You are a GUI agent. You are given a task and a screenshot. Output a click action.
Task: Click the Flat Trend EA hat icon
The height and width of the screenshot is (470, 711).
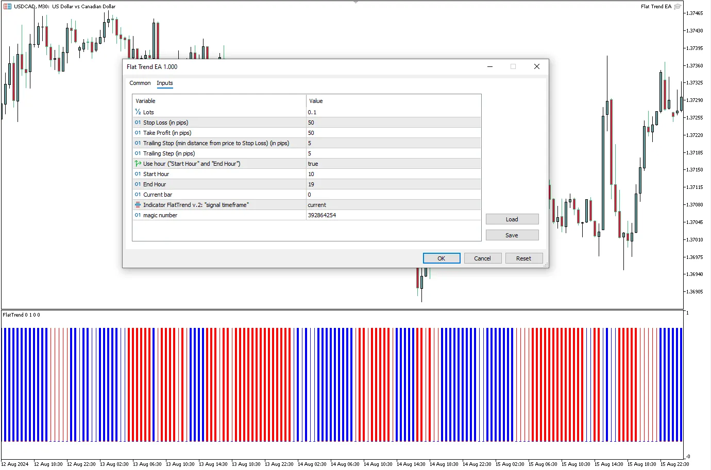tap(678, 7)
